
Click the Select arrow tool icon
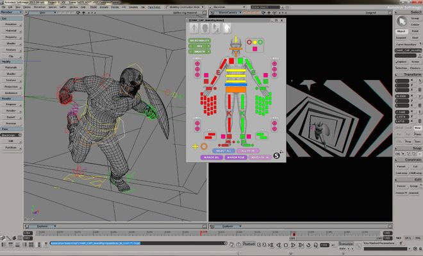[x=402, y=21]
